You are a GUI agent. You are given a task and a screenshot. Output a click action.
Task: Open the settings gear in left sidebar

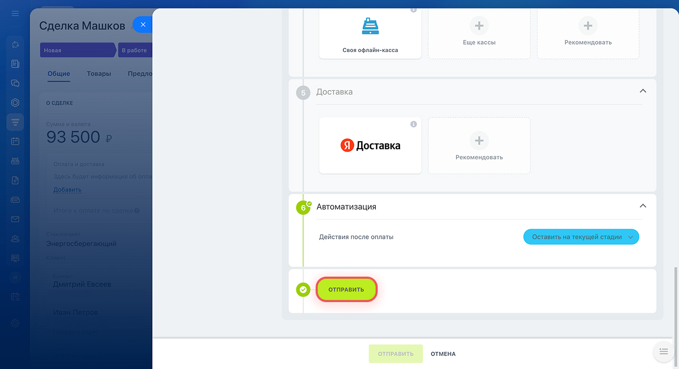click(x=15, y=323)
